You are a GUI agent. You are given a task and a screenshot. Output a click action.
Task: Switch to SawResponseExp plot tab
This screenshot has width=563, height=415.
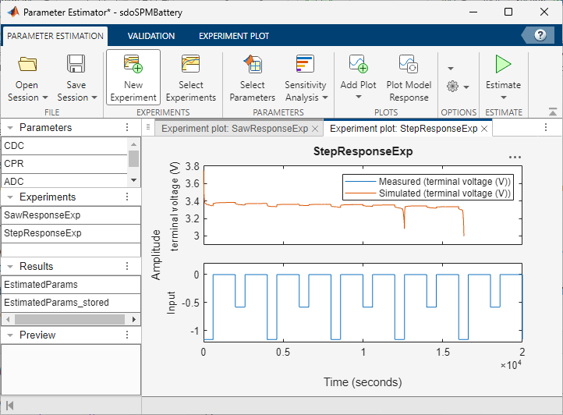tap(235, 129)
